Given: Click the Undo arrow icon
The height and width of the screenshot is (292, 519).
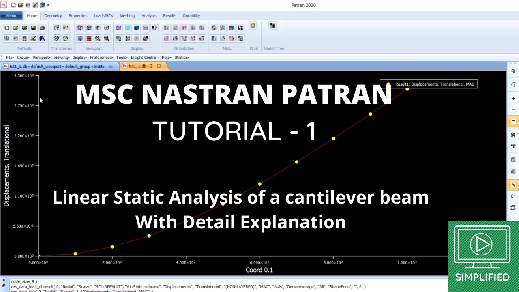Looking at the screenshot, I should [15, 39].
